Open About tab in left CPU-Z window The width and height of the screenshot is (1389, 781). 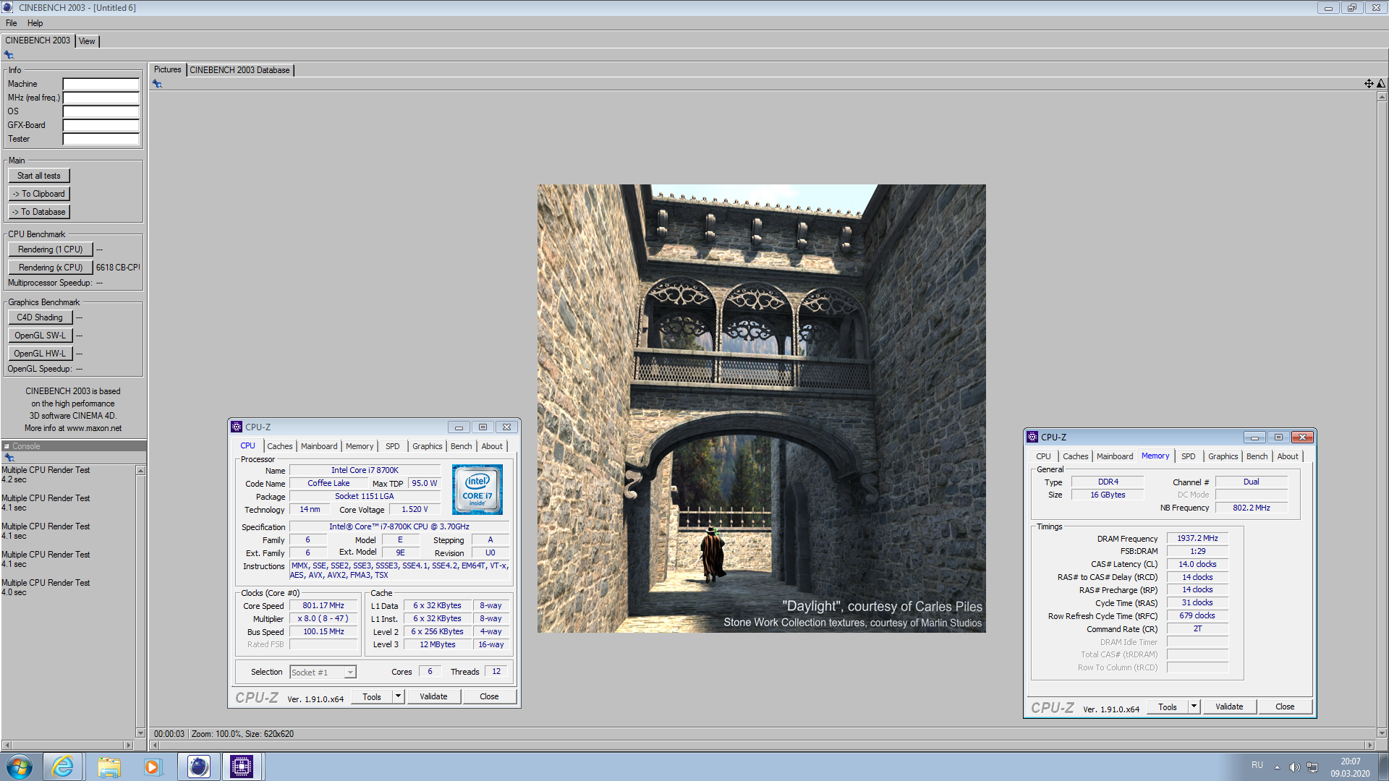coord(492,446)
